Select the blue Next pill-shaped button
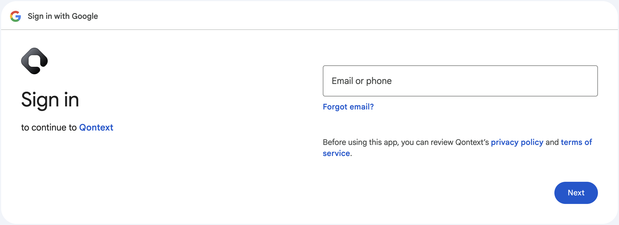619x225 pixels. pos(576,193)
